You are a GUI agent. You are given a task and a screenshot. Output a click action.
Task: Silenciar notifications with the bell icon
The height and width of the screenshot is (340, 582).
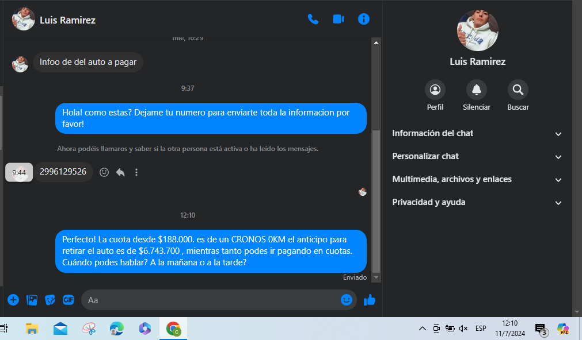pyautogui.click(x=476, y=90)
